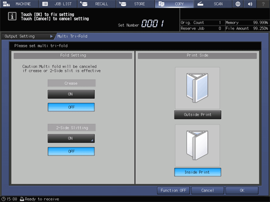Click the globe language icon
This screenshot has width=270, height=202.
pos(238,4)
